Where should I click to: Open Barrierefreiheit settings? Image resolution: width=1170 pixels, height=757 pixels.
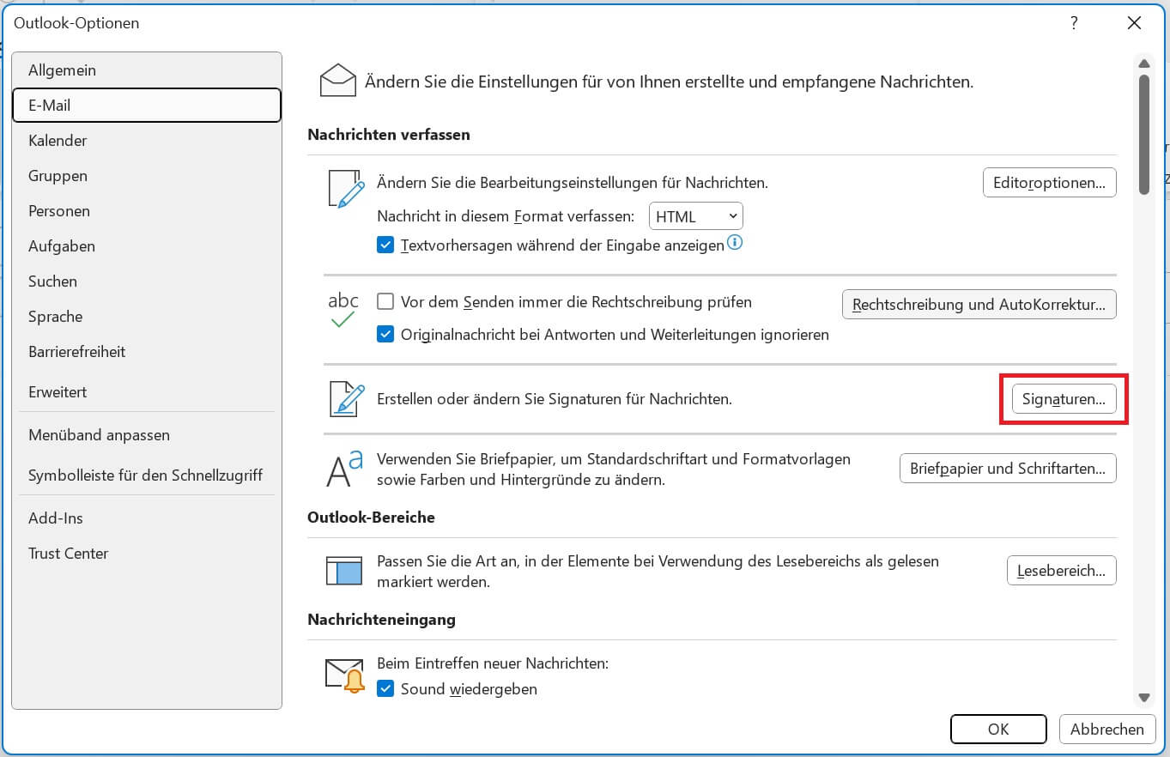pos(147,352)
